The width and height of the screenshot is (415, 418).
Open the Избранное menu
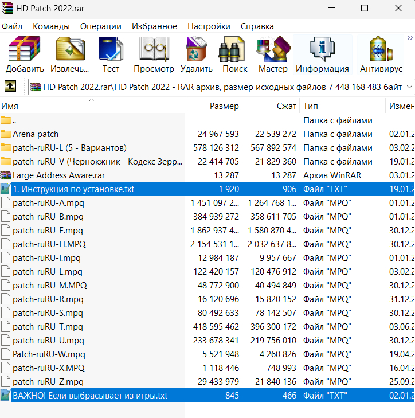click(154, 26)
